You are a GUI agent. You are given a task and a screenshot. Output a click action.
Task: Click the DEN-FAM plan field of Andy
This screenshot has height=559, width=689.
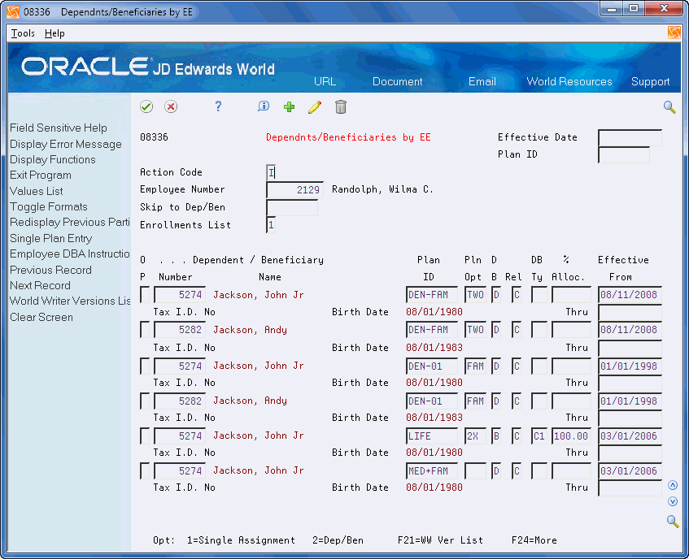pyautogui.click(x=431, y=330)
